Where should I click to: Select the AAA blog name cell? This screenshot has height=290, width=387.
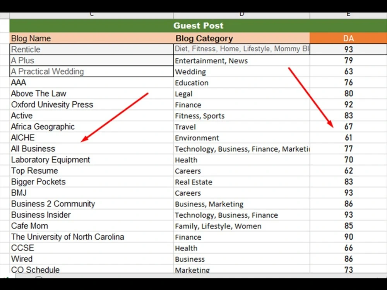tap(92, 82)
